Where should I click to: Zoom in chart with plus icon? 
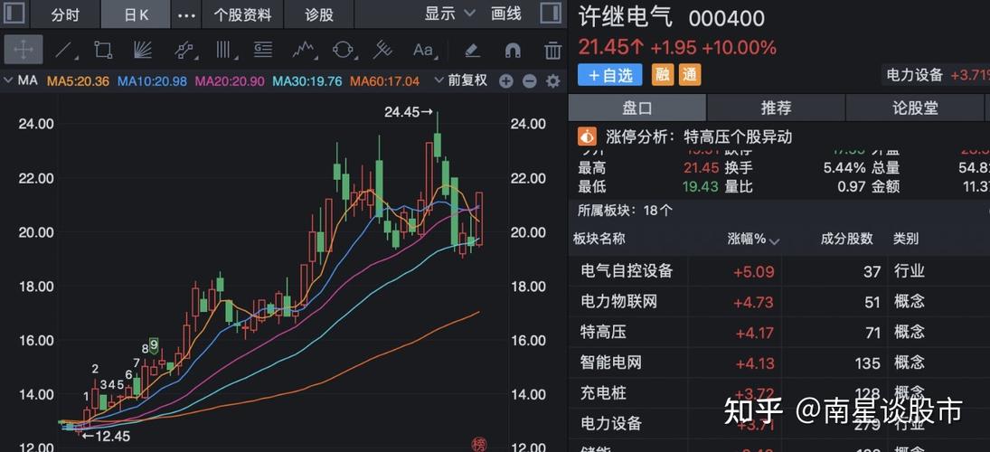coord(505,80)
